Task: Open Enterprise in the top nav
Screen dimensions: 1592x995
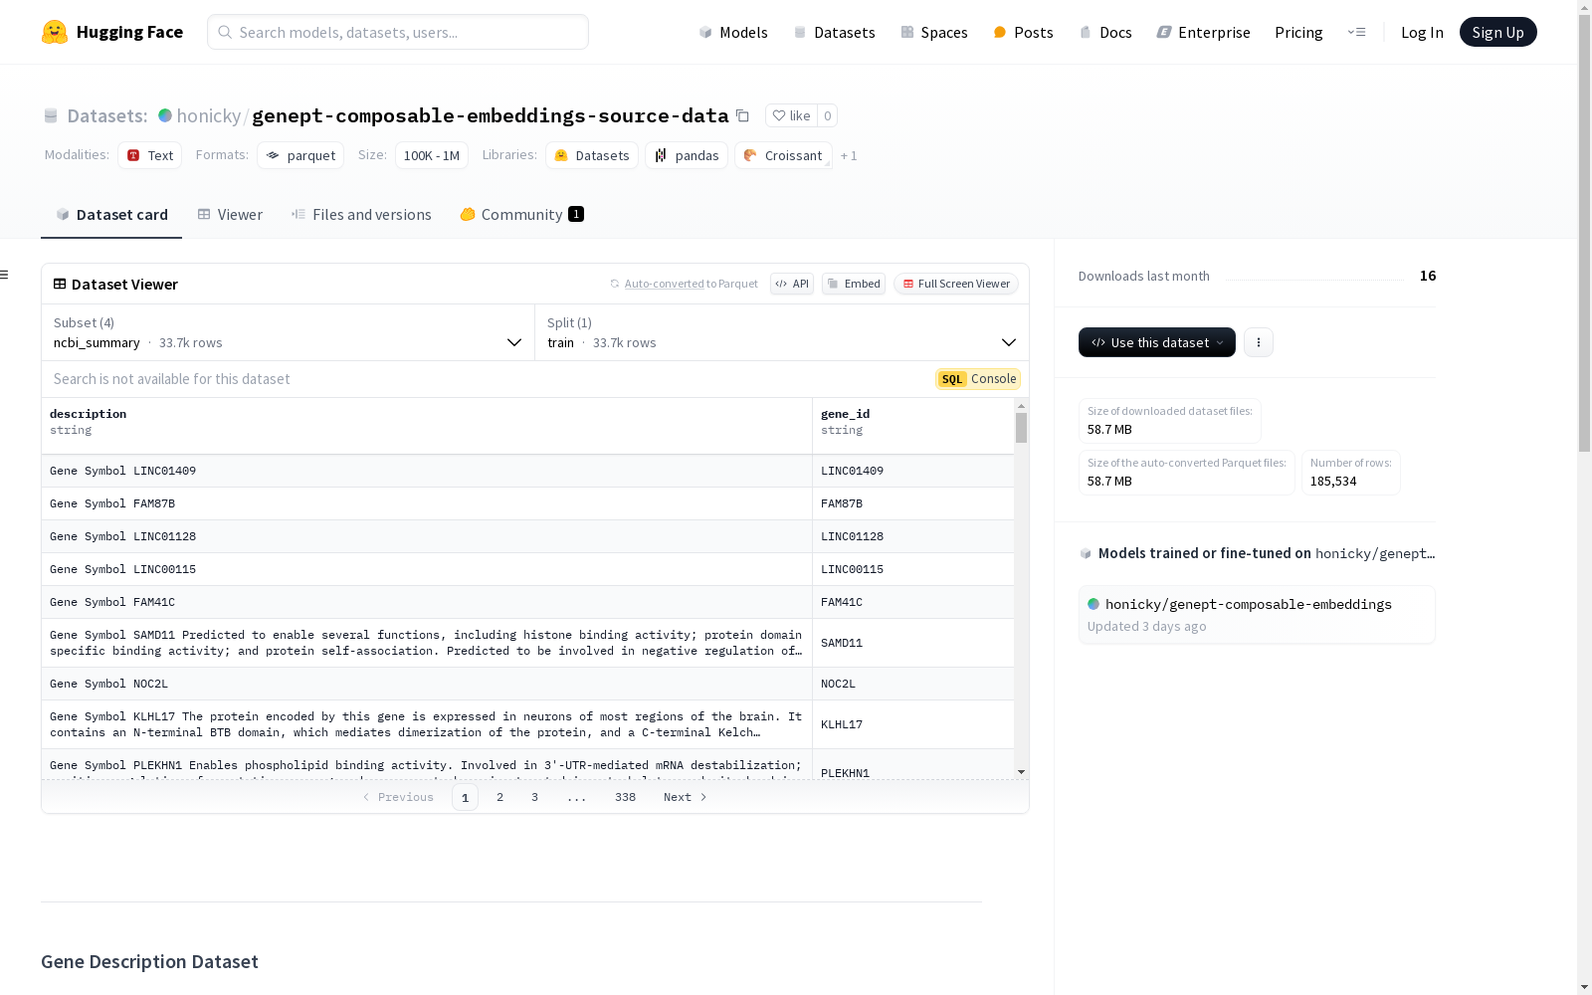Action: [x=1203, y=32]
